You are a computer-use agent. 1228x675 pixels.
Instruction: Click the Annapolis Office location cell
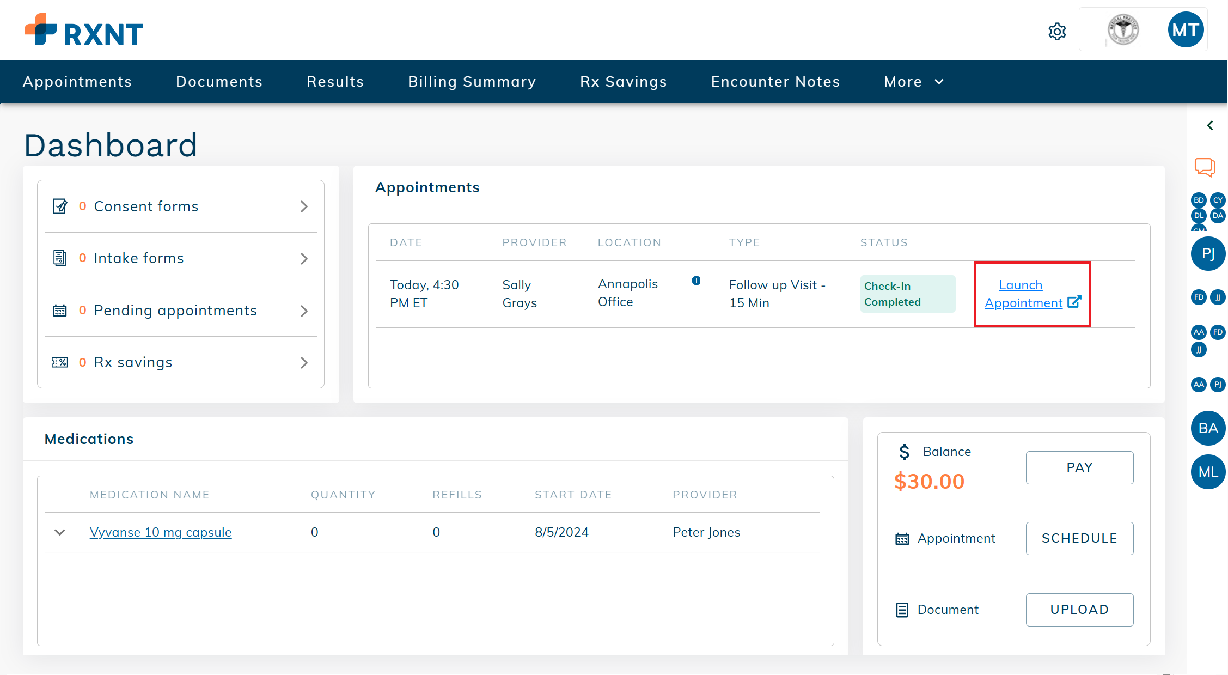pos(628,293)
